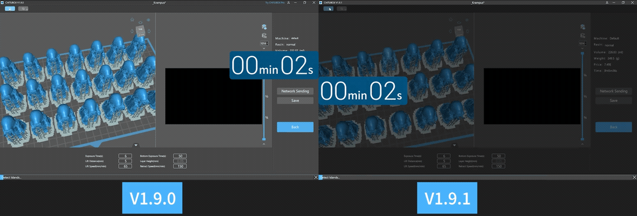Viewport: 637px width, 216px height.
Task: Click the second layer icon above 1014 box
Action: pyautogui.click(x=264, y=36)
